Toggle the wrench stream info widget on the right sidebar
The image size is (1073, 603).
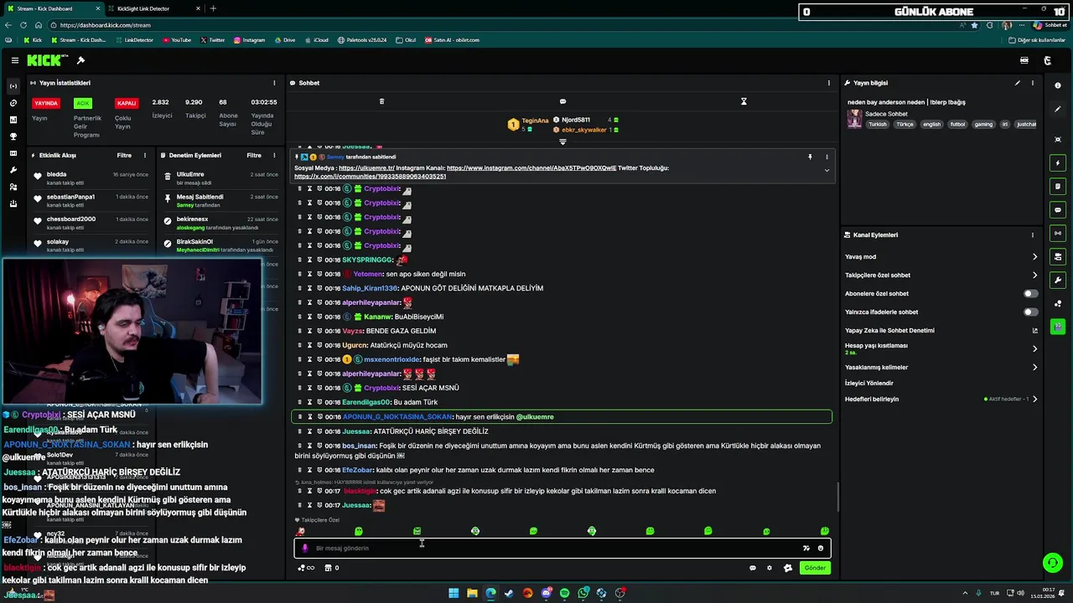tap(1058, 280)
